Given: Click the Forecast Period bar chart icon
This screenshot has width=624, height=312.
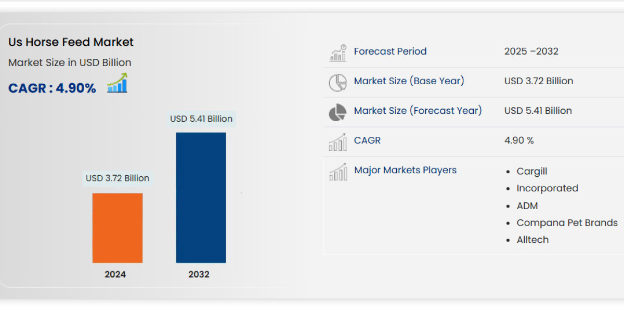Looking at the screenshot, I should (x=337, y=53).
